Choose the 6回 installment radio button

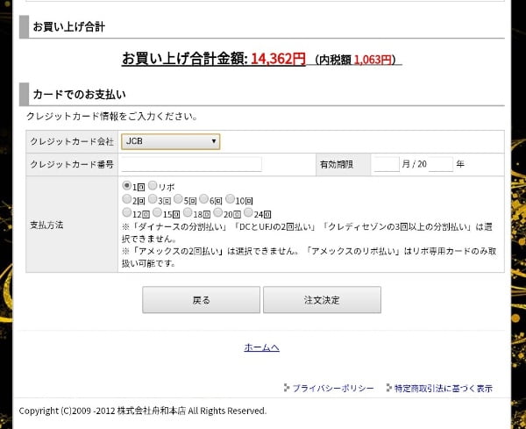coord(203,199)
